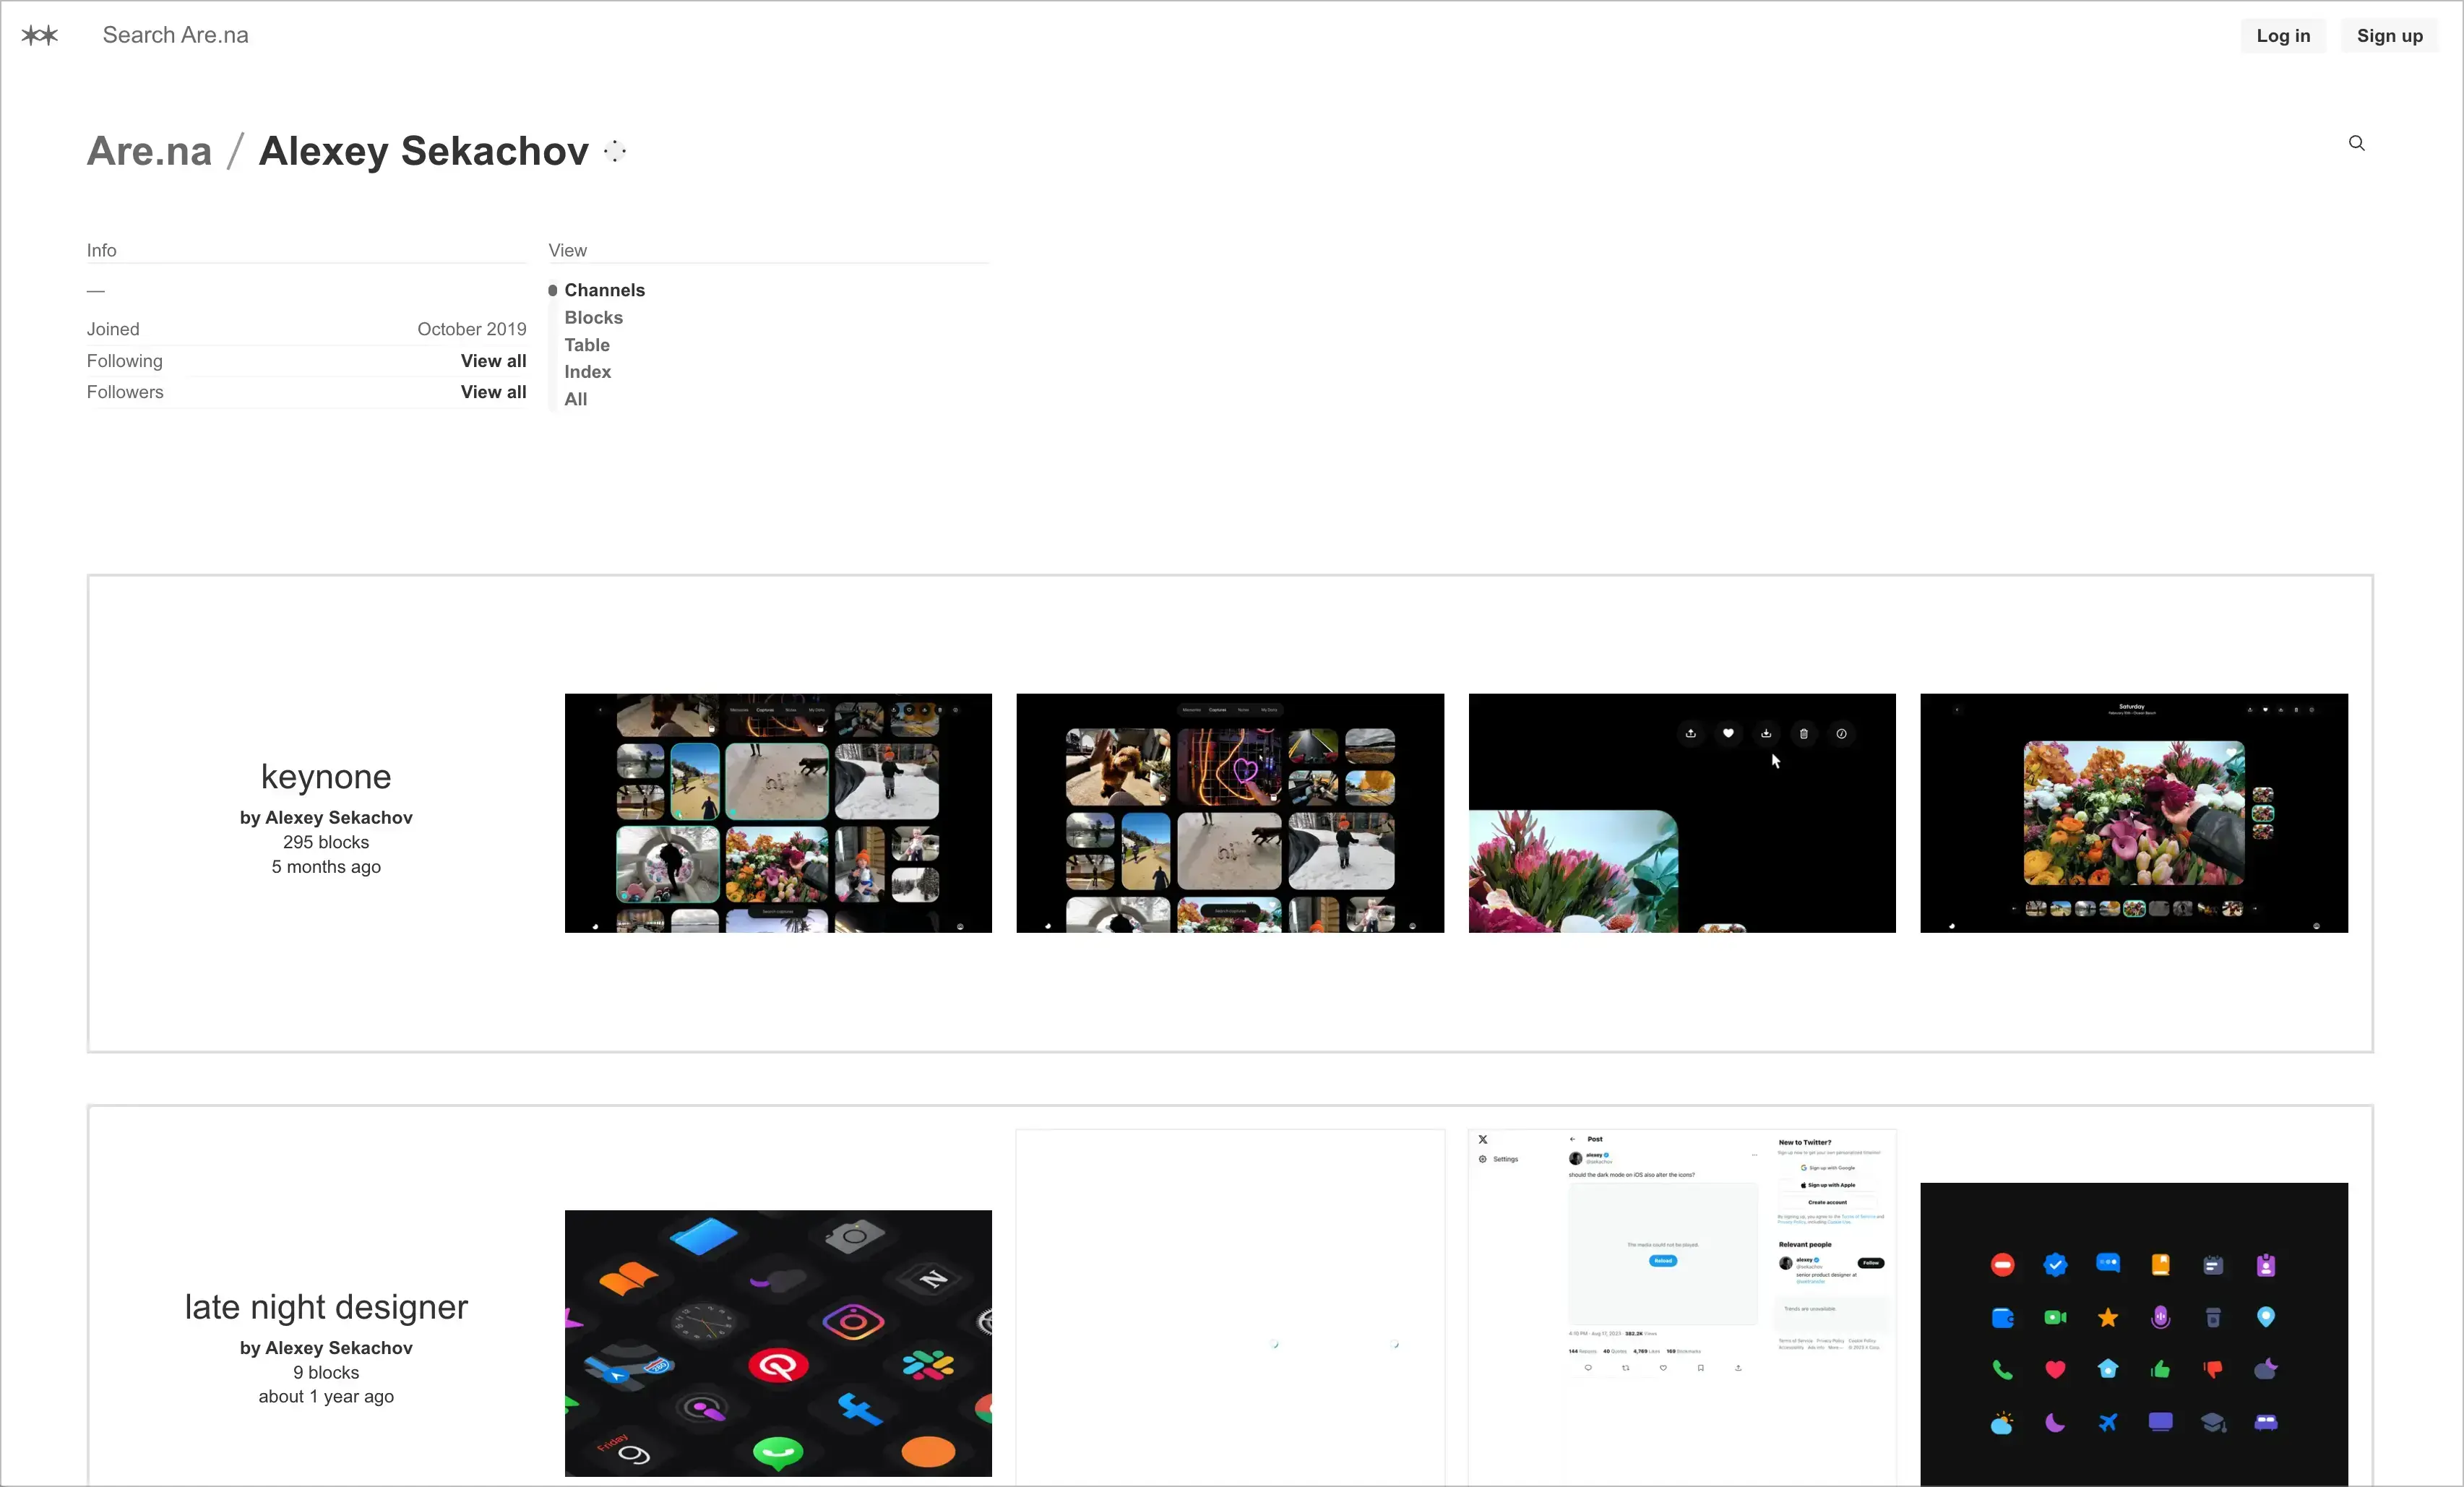
Task: Select the All view option
Action: click(x=575, y=399)
